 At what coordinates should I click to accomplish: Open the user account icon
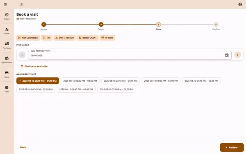(x=240, y=5)
